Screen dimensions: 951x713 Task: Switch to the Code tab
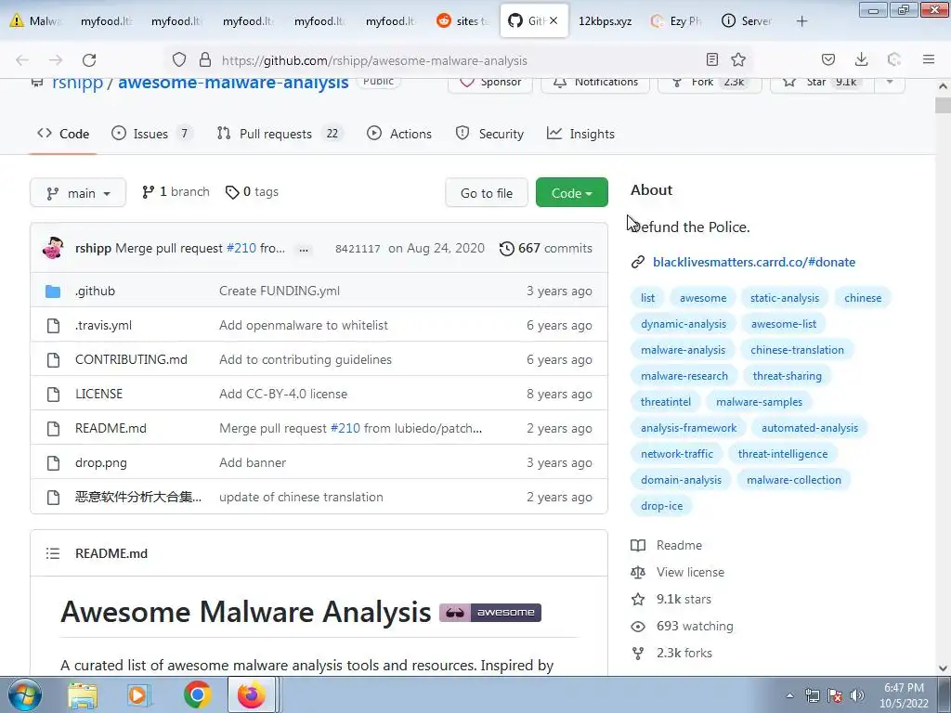[x=63, y=134]
